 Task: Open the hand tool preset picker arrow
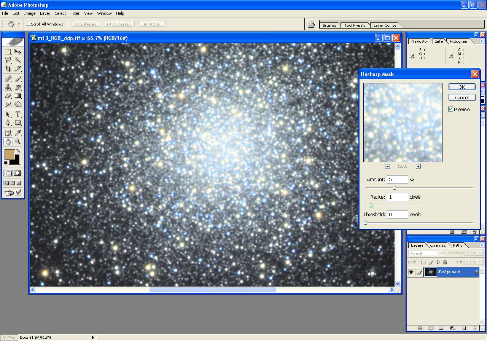tap(19, 24)
